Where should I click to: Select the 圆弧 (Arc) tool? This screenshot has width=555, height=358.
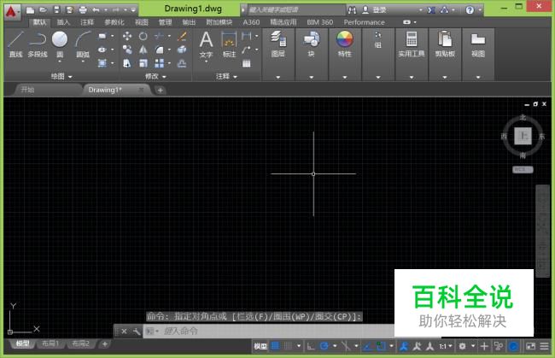83,44
